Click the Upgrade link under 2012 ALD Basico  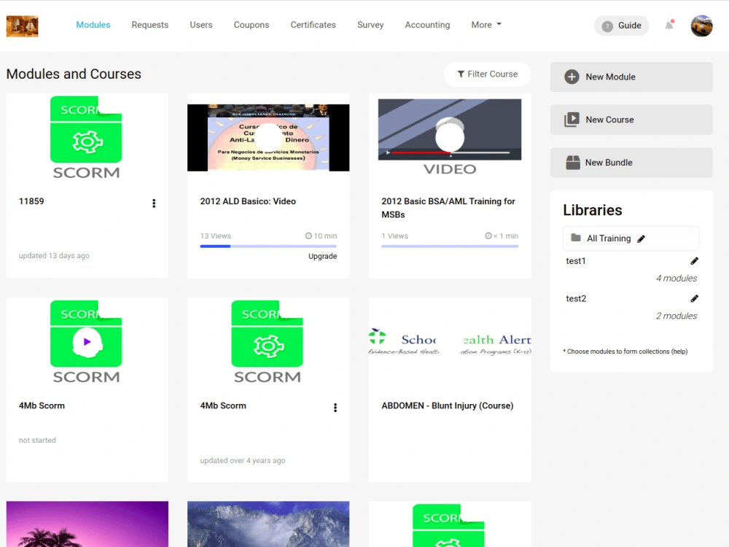click(323, 256)
